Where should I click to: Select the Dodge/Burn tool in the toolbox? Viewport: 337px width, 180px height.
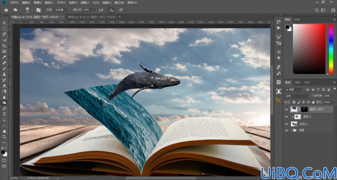point(4,103)
